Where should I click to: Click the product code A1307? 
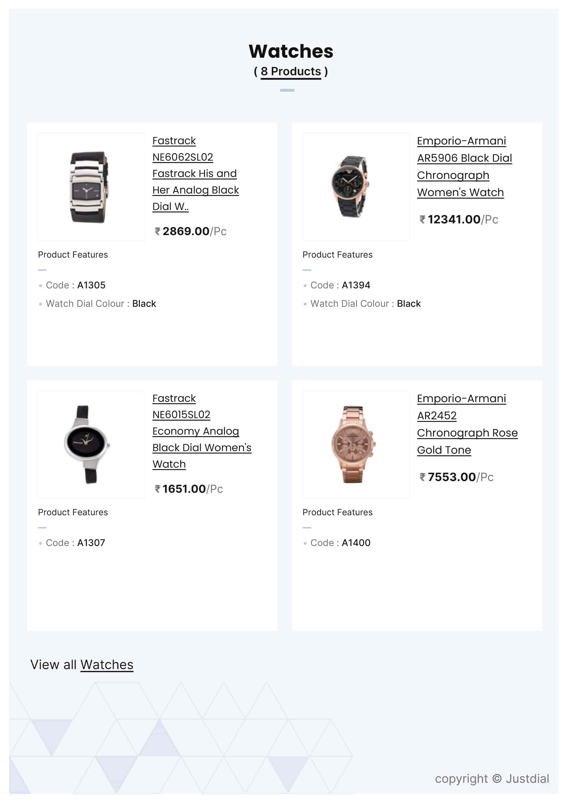[x=91, y=543]
